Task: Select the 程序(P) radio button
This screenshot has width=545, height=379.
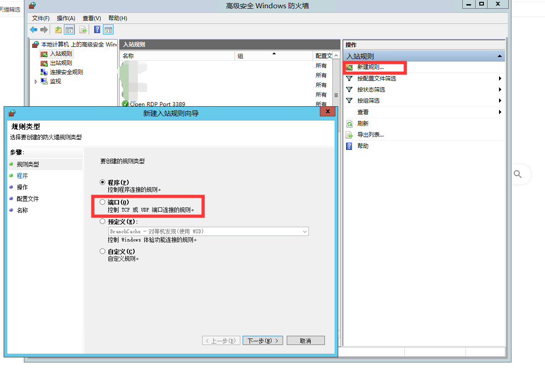Action: tap(102, 182)
